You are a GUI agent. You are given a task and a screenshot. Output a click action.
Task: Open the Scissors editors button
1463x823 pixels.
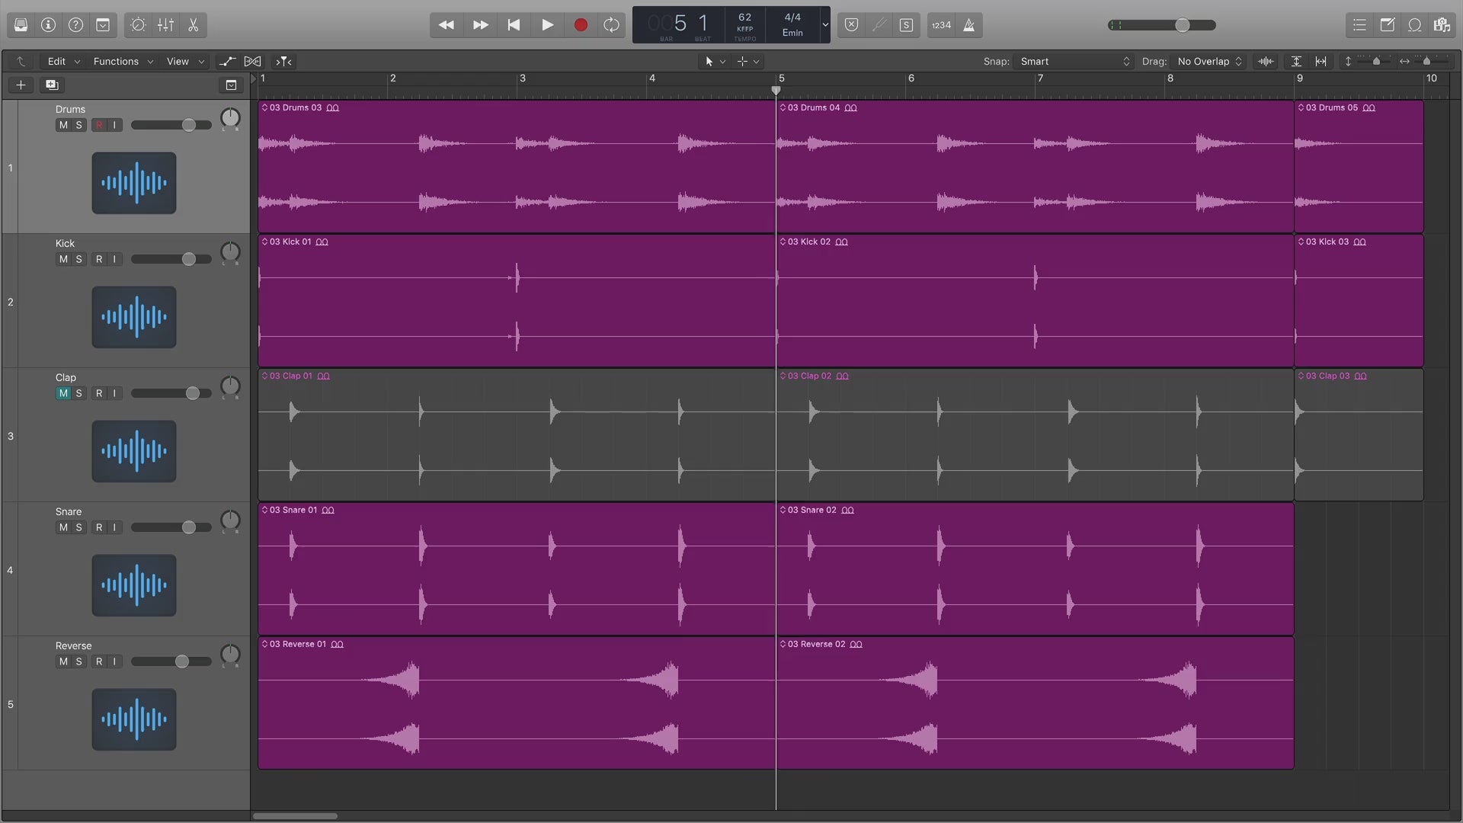point(194,25)
